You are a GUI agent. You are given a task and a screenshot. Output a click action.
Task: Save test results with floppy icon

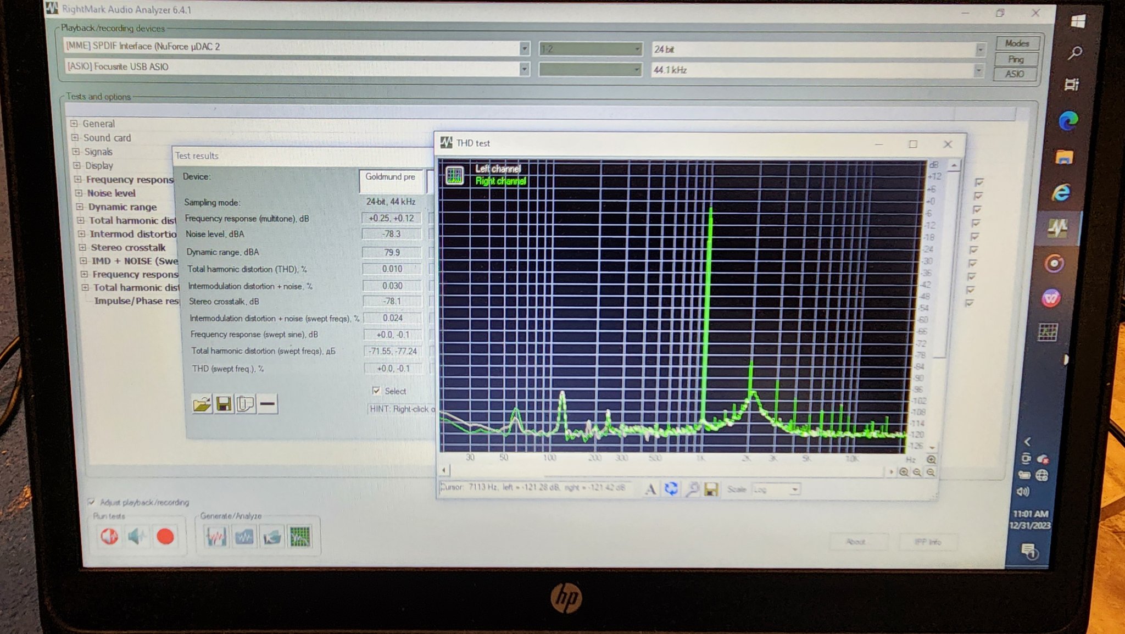pos(224,404)
